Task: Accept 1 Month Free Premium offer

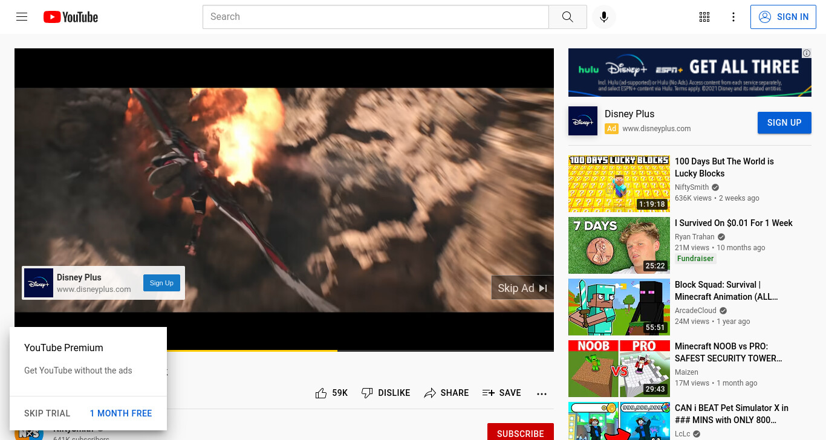Action: tap(121, 413)
